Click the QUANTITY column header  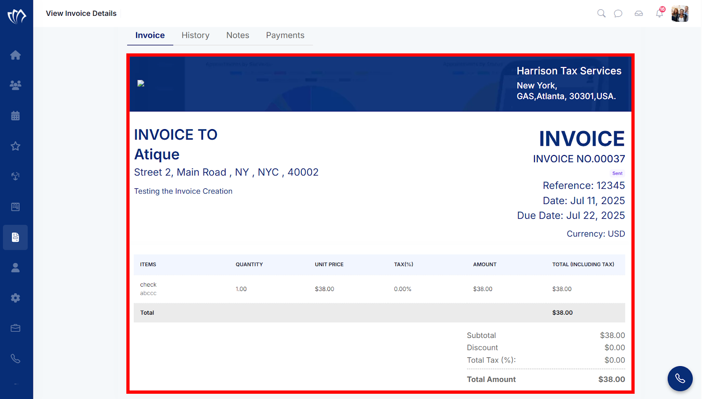249,265
